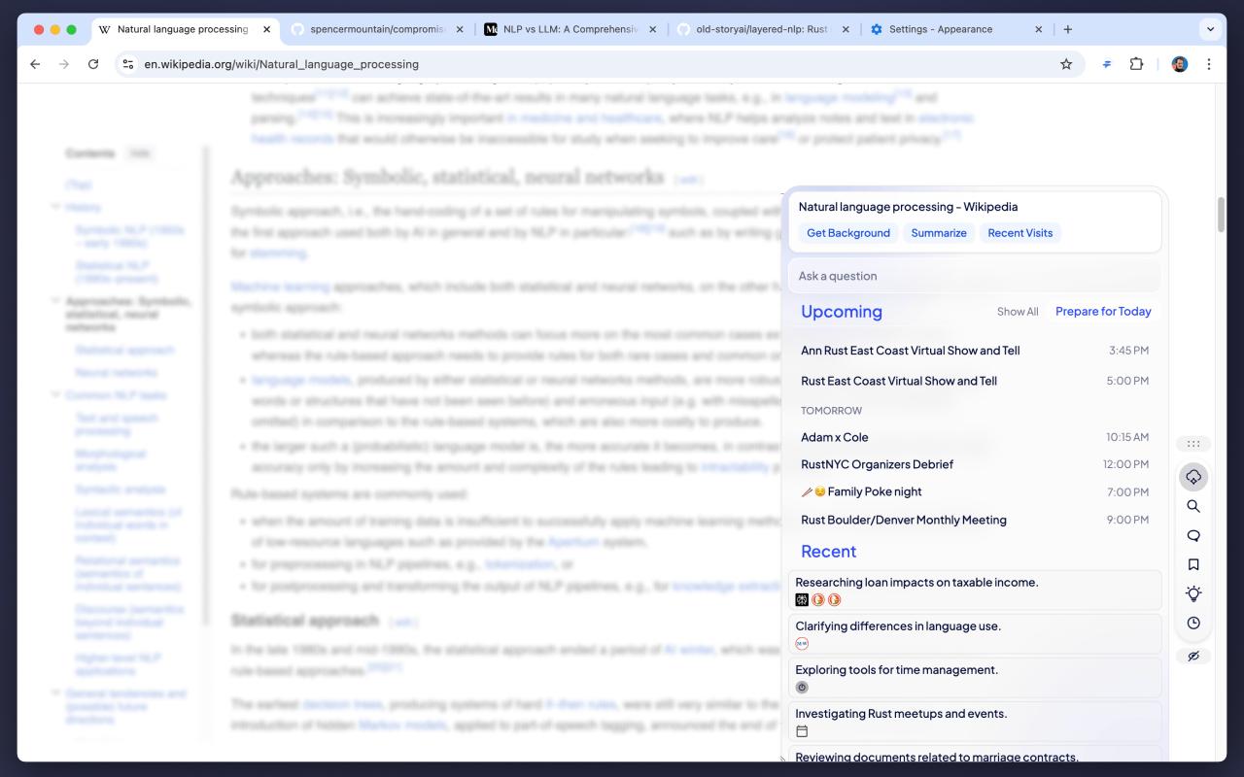Screen dimensions: 1244x777
Task: Click the calendar icon under Rust meetups entry
Action: click(x=802, y=731)
